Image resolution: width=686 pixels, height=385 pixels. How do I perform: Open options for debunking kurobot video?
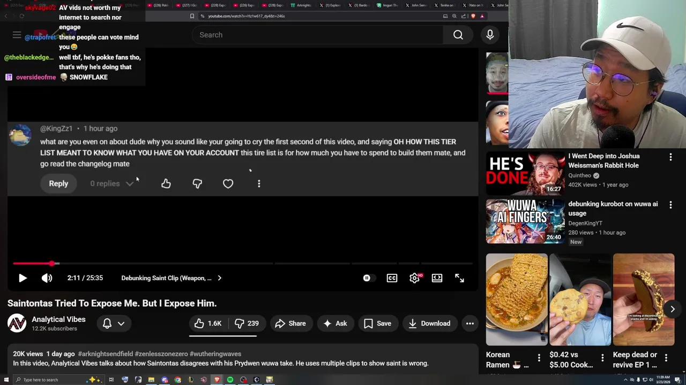(670, 205)
